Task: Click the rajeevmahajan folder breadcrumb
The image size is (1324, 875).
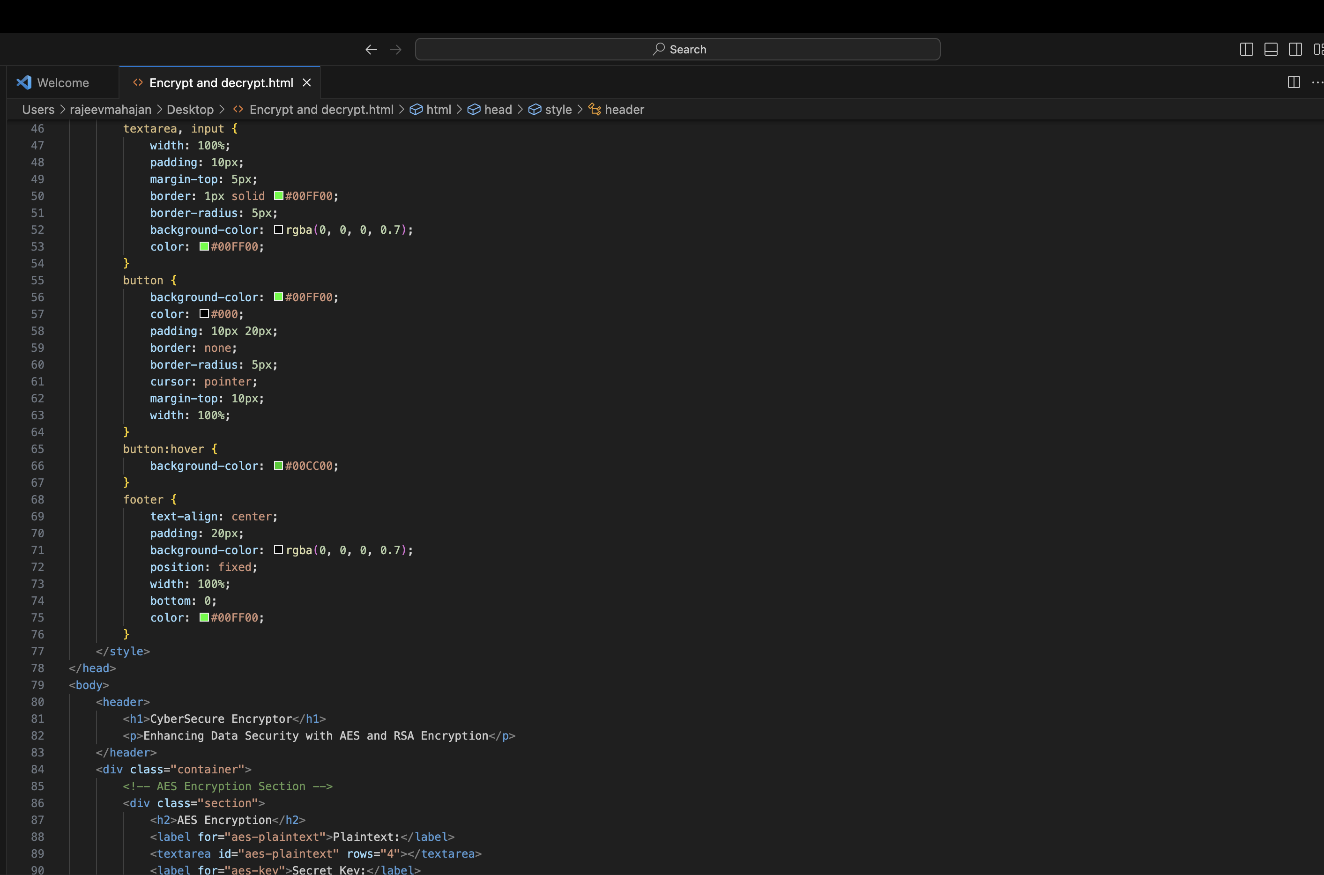Action: coord(111,110)
